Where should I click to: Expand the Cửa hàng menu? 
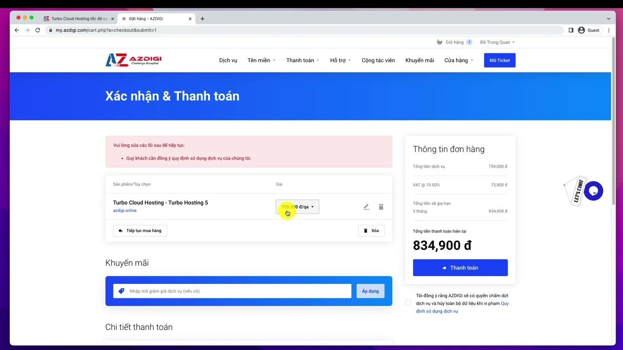(458, 60)
